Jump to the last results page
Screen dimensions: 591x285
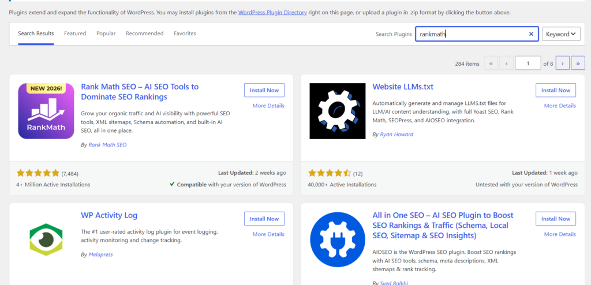[x=578, y=63]
